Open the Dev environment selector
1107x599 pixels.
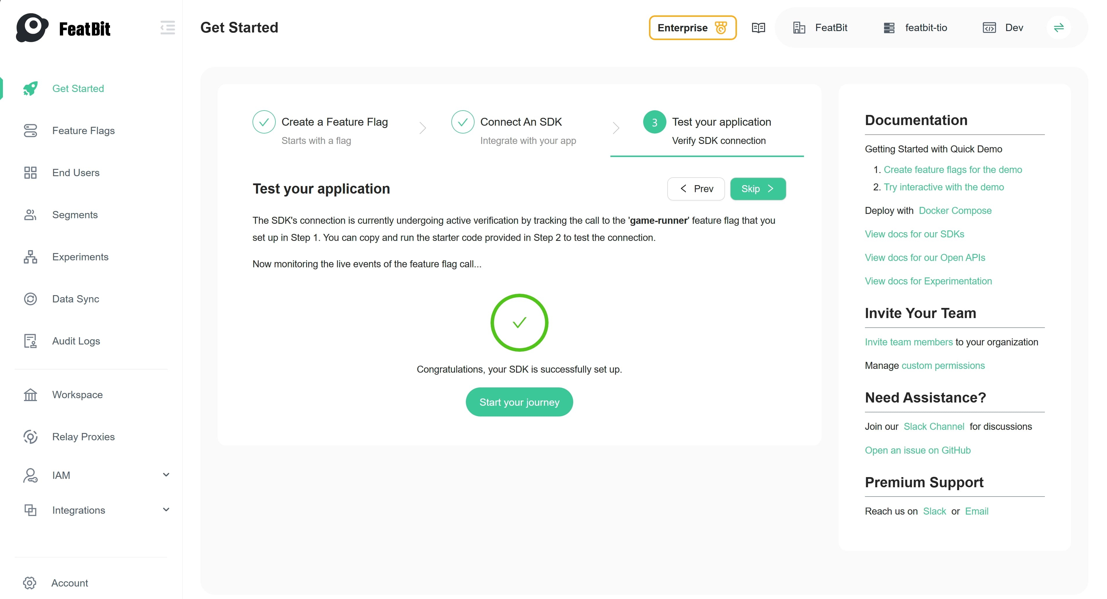1003,28
